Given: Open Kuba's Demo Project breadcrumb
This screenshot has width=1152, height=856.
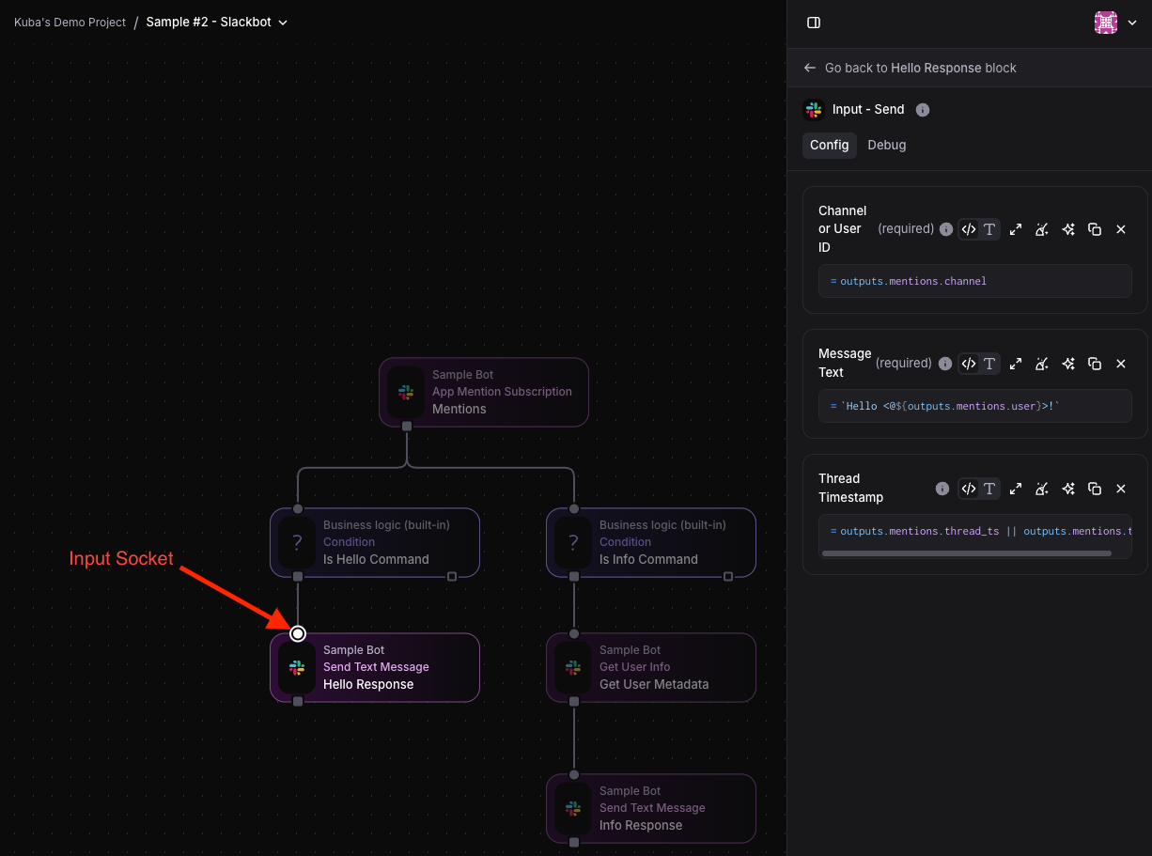Looking at the screenshot, I should pos(70,23).
